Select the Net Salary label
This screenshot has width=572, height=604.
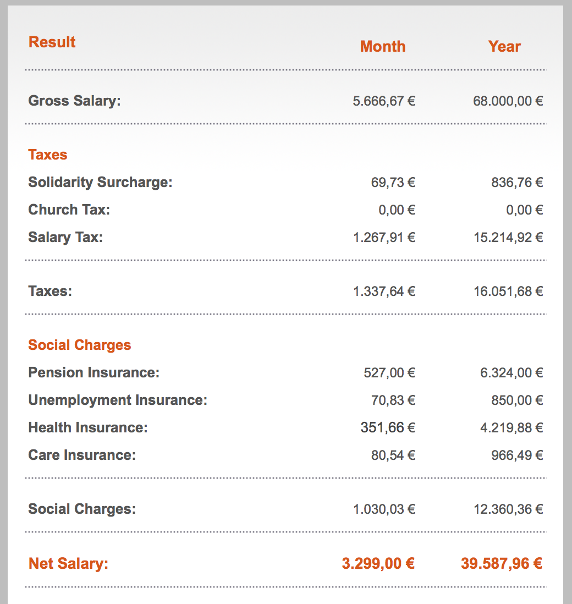pyautogui.click(x=68, y=564)
